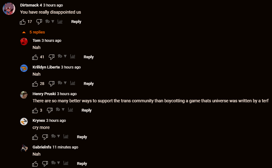Visit Krilldyn Liberte's channel avatar
The height and width of the screenshot is (168, 272).
(x=24, y=68)
